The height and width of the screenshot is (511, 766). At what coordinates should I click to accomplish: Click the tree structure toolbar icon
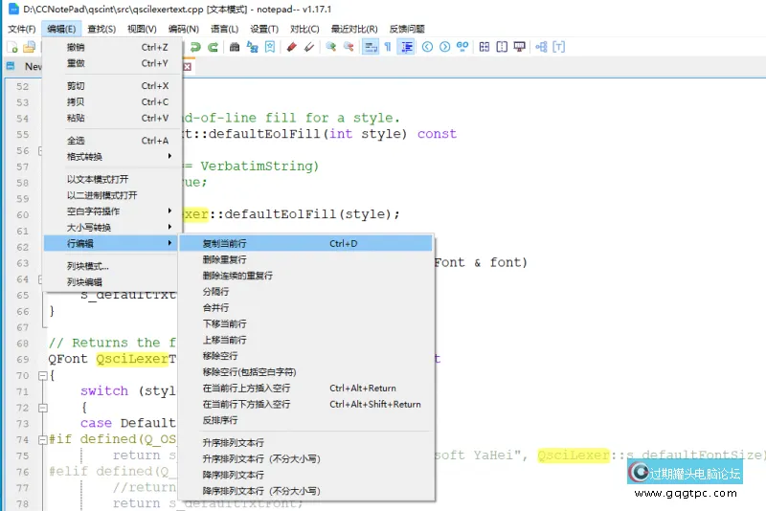(541, 47)
